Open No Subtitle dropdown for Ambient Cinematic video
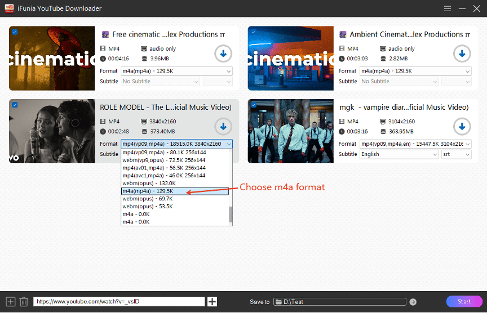This screenshot has height=313, width=487. tap(399, 81)
